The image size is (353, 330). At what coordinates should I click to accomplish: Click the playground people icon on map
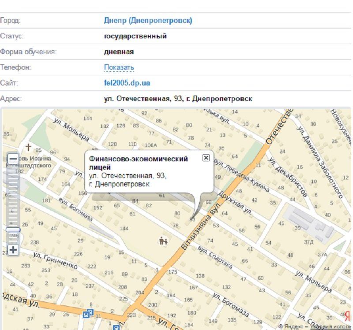pos(163,241)
